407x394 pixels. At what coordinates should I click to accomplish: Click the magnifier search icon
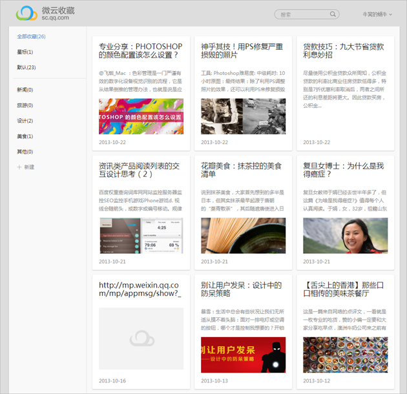[333, 14]
